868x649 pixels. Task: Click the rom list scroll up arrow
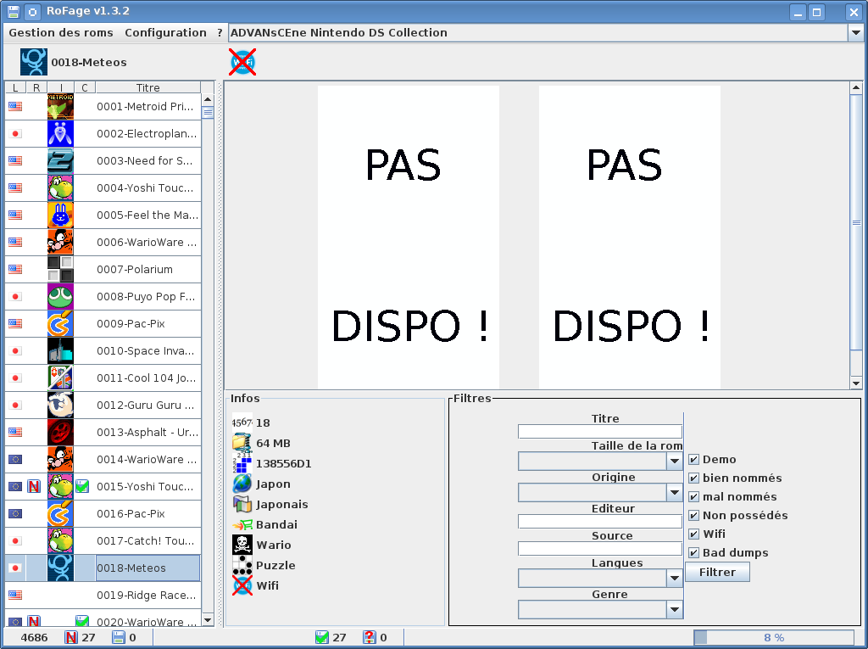coord(208,100)
